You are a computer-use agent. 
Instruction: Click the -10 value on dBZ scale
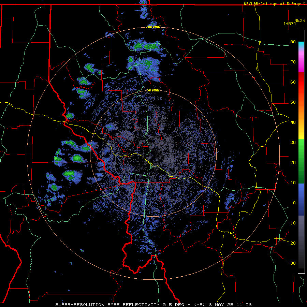[x=292, y=223]
